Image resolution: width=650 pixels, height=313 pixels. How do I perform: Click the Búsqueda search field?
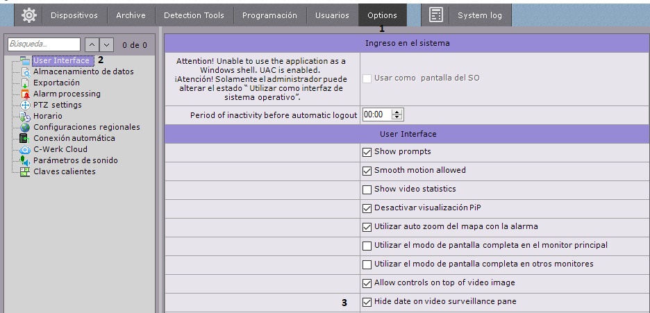43,45
